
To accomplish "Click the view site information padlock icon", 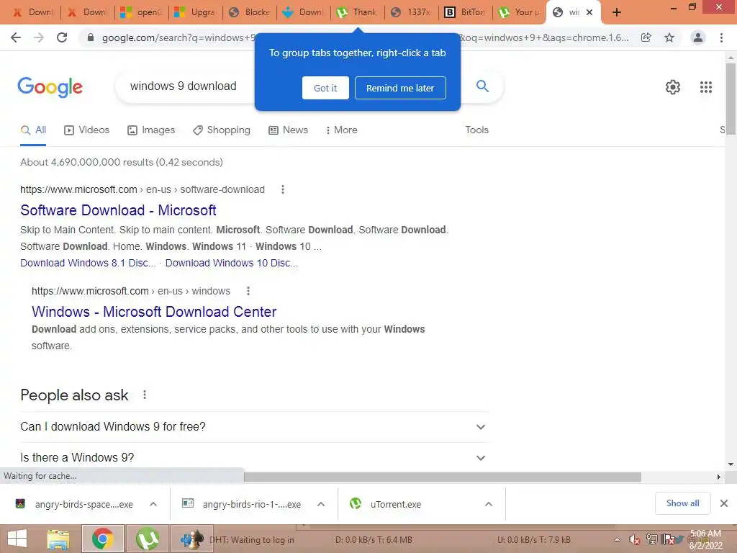I will click(x=91, y=37).
